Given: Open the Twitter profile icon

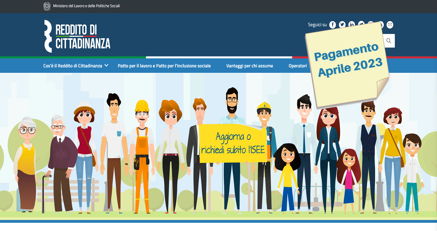Looking at the screenshot, I should (342, 25).
